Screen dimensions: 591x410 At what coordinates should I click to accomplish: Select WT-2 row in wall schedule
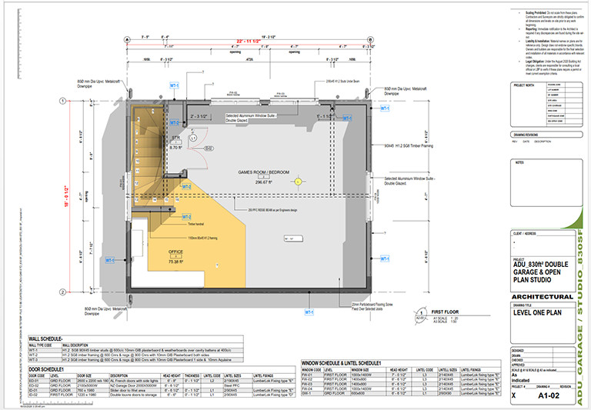click(x=135, y=355)
